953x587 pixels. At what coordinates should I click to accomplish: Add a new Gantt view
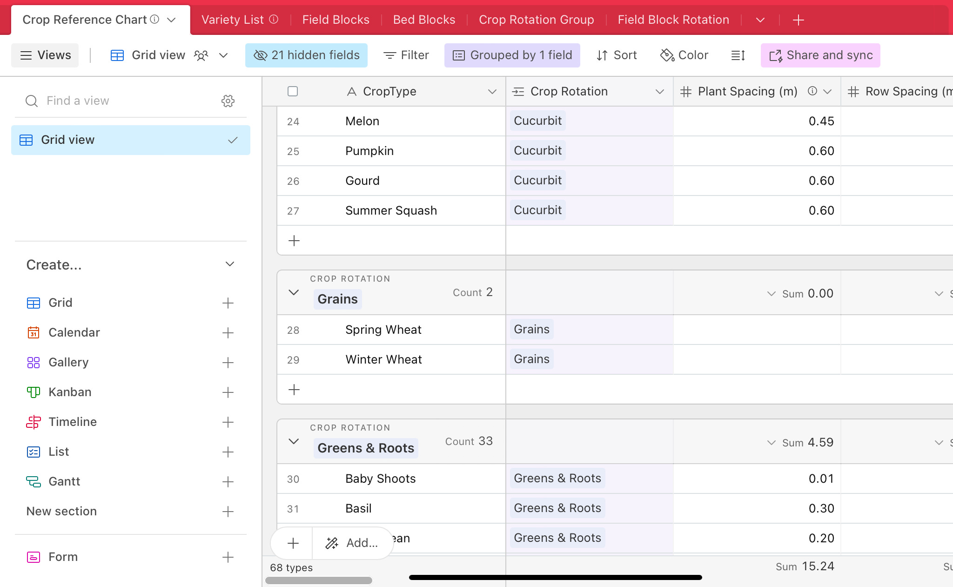pyautogui.click(x=228, y=482)
